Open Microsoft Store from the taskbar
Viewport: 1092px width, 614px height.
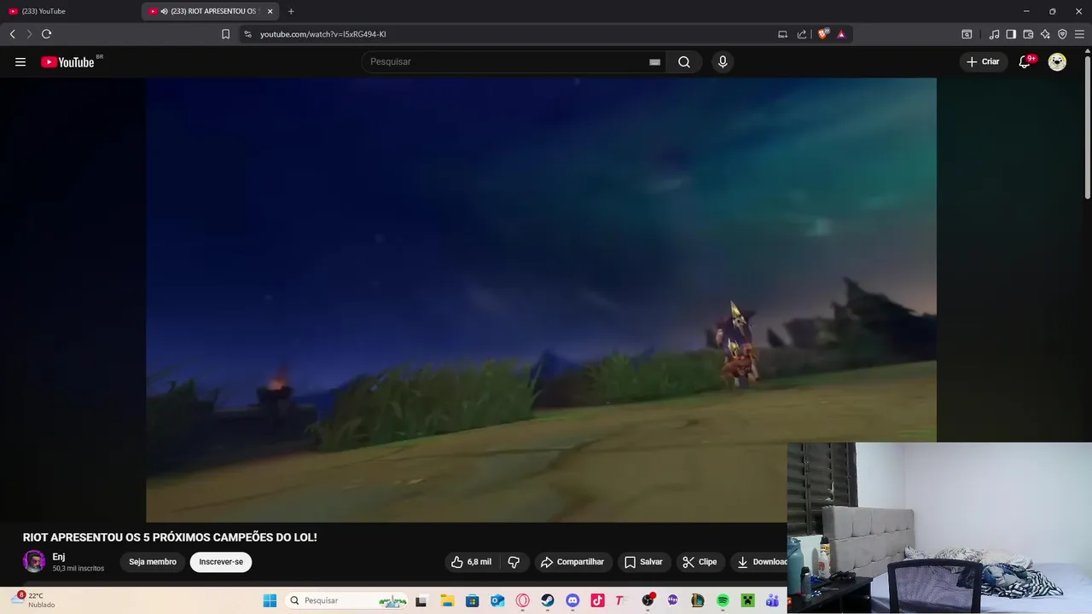(x=472, y=600)
